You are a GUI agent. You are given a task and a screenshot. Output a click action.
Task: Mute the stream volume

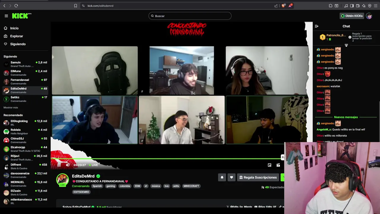[68, 165]
